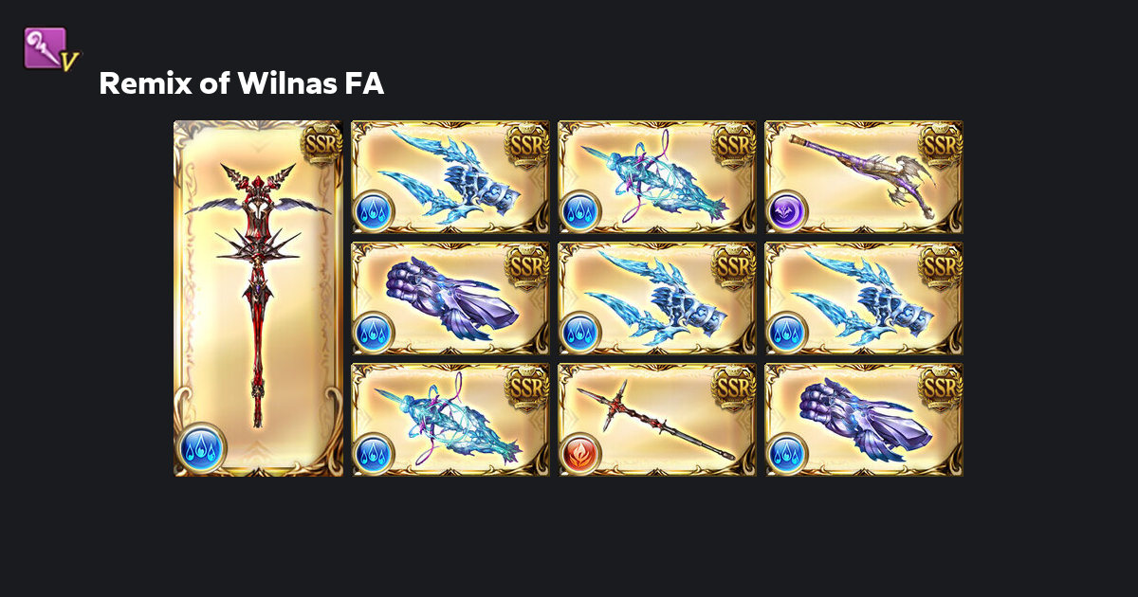Click the purple staff job class icon

point(52,49)
